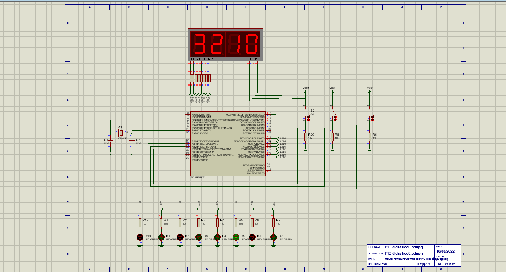Viewport: 506px width, 272px height.
Task: Click the @AUTHOR field in the title block
Action: pyautogui.click(x=381, y=264)
